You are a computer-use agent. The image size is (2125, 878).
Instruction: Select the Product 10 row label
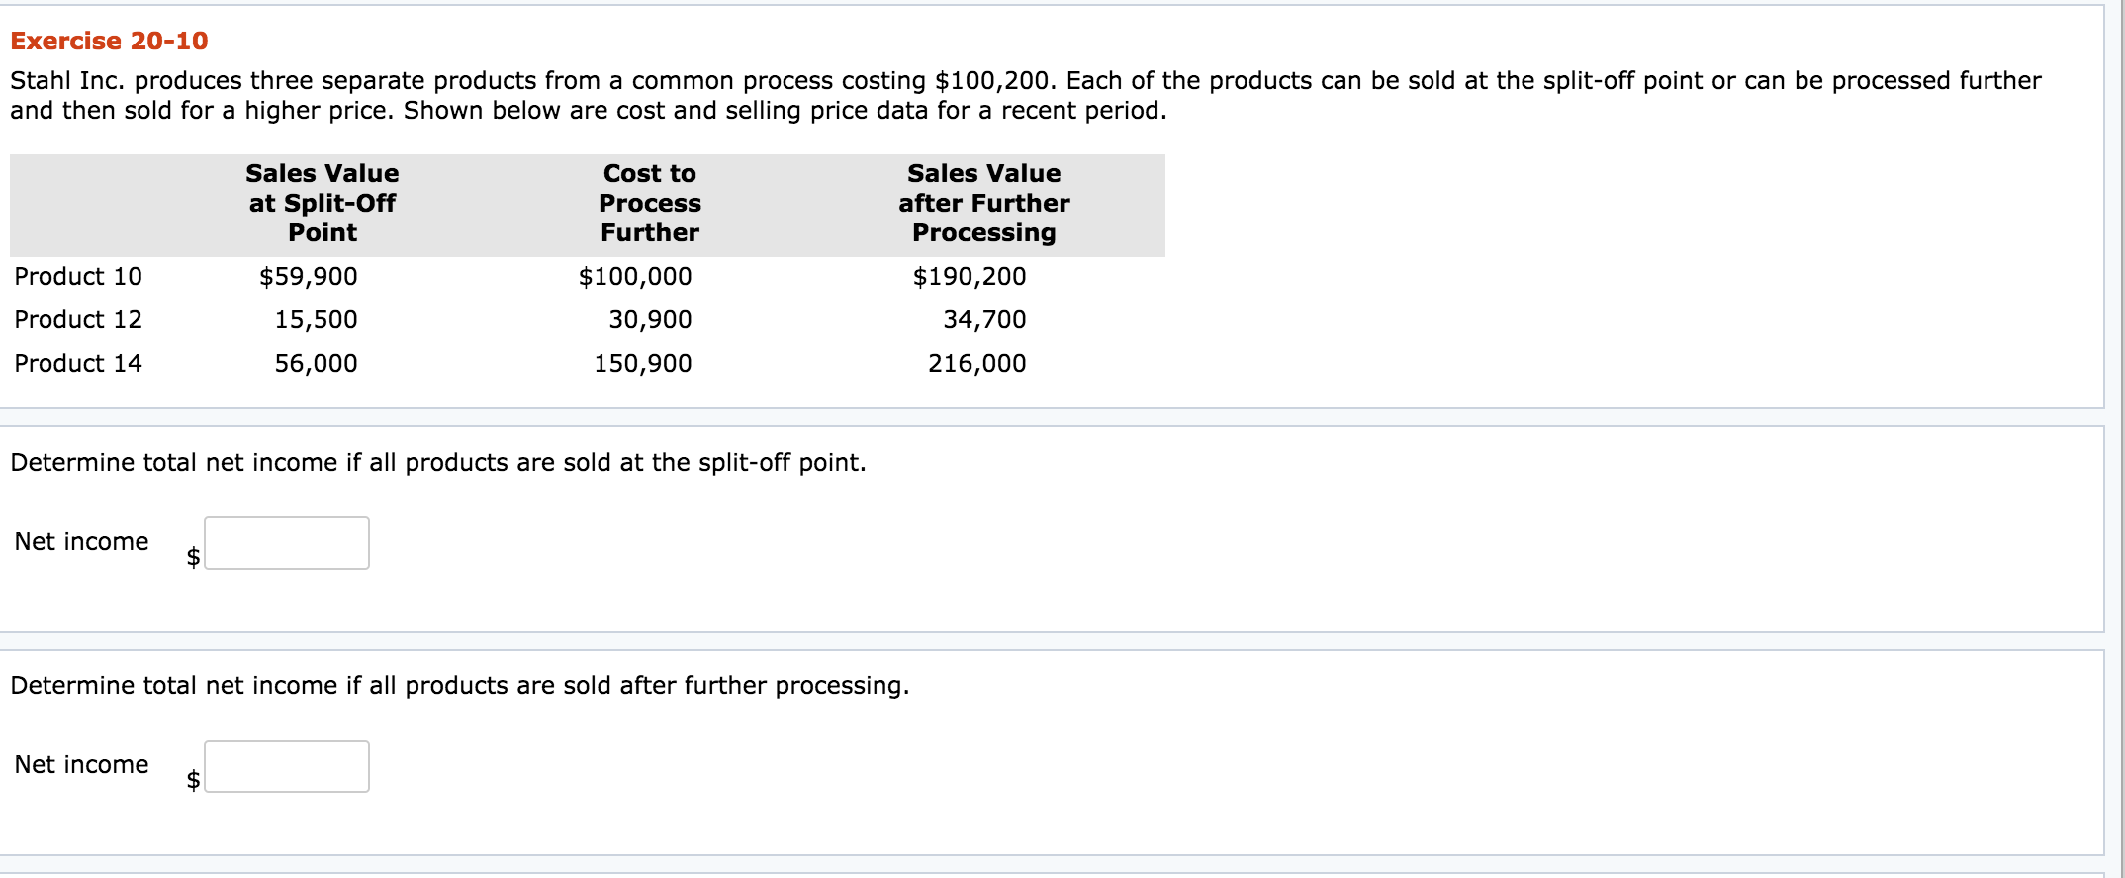pos(78,277)
